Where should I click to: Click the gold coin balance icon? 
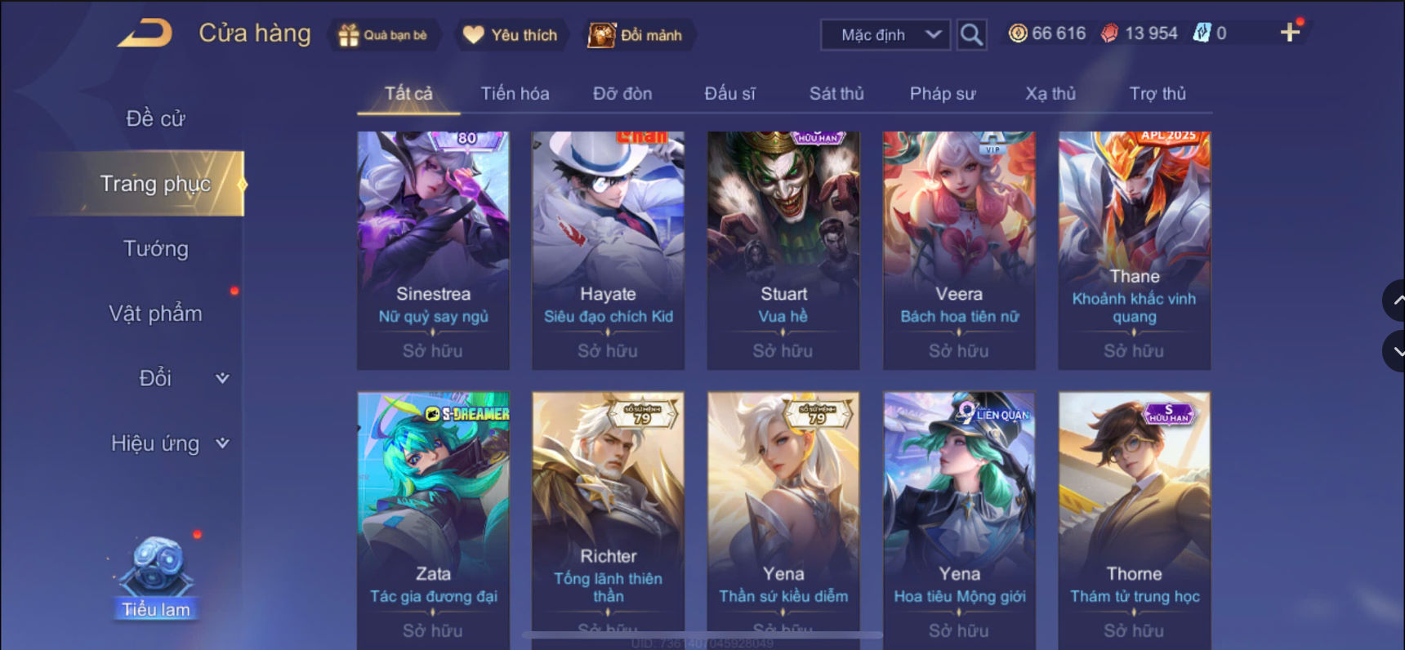pyautogui.click(x=1018, y=33)
